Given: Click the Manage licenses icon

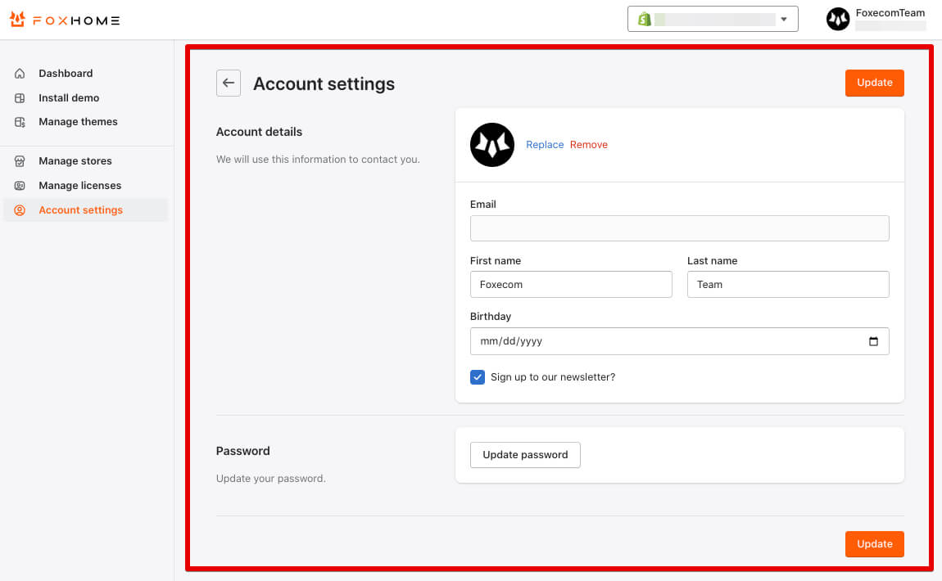Looking at the screenshot, I should tap(20, 186).
